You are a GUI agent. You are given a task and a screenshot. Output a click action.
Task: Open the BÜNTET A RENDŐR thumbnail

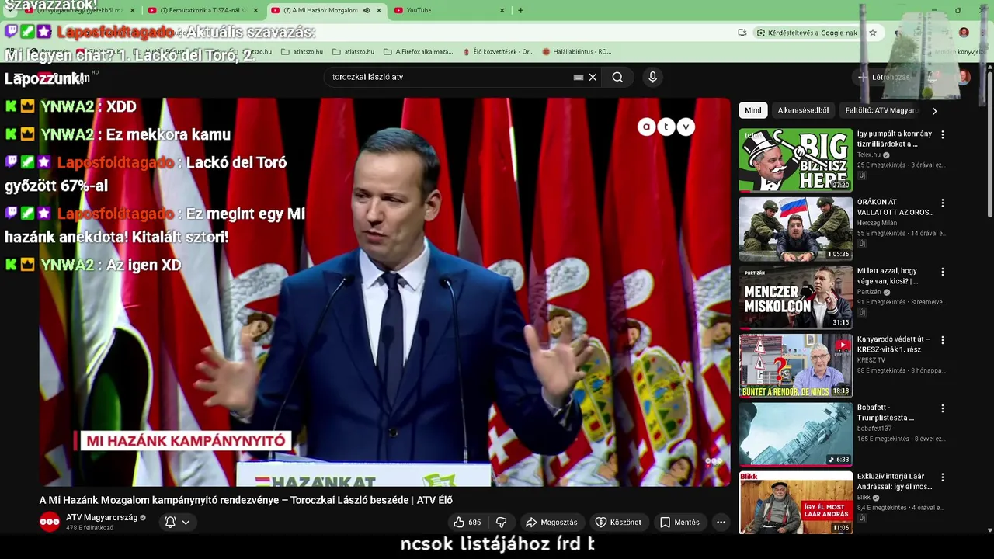point(795,366)
